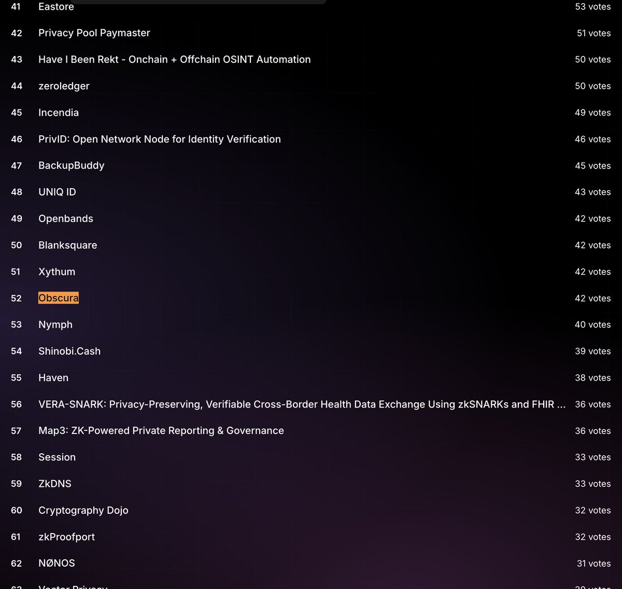Click the highlighted Obscura project
Screen dimensions: 622x589
pyautogui.click(x=59, y=298)
